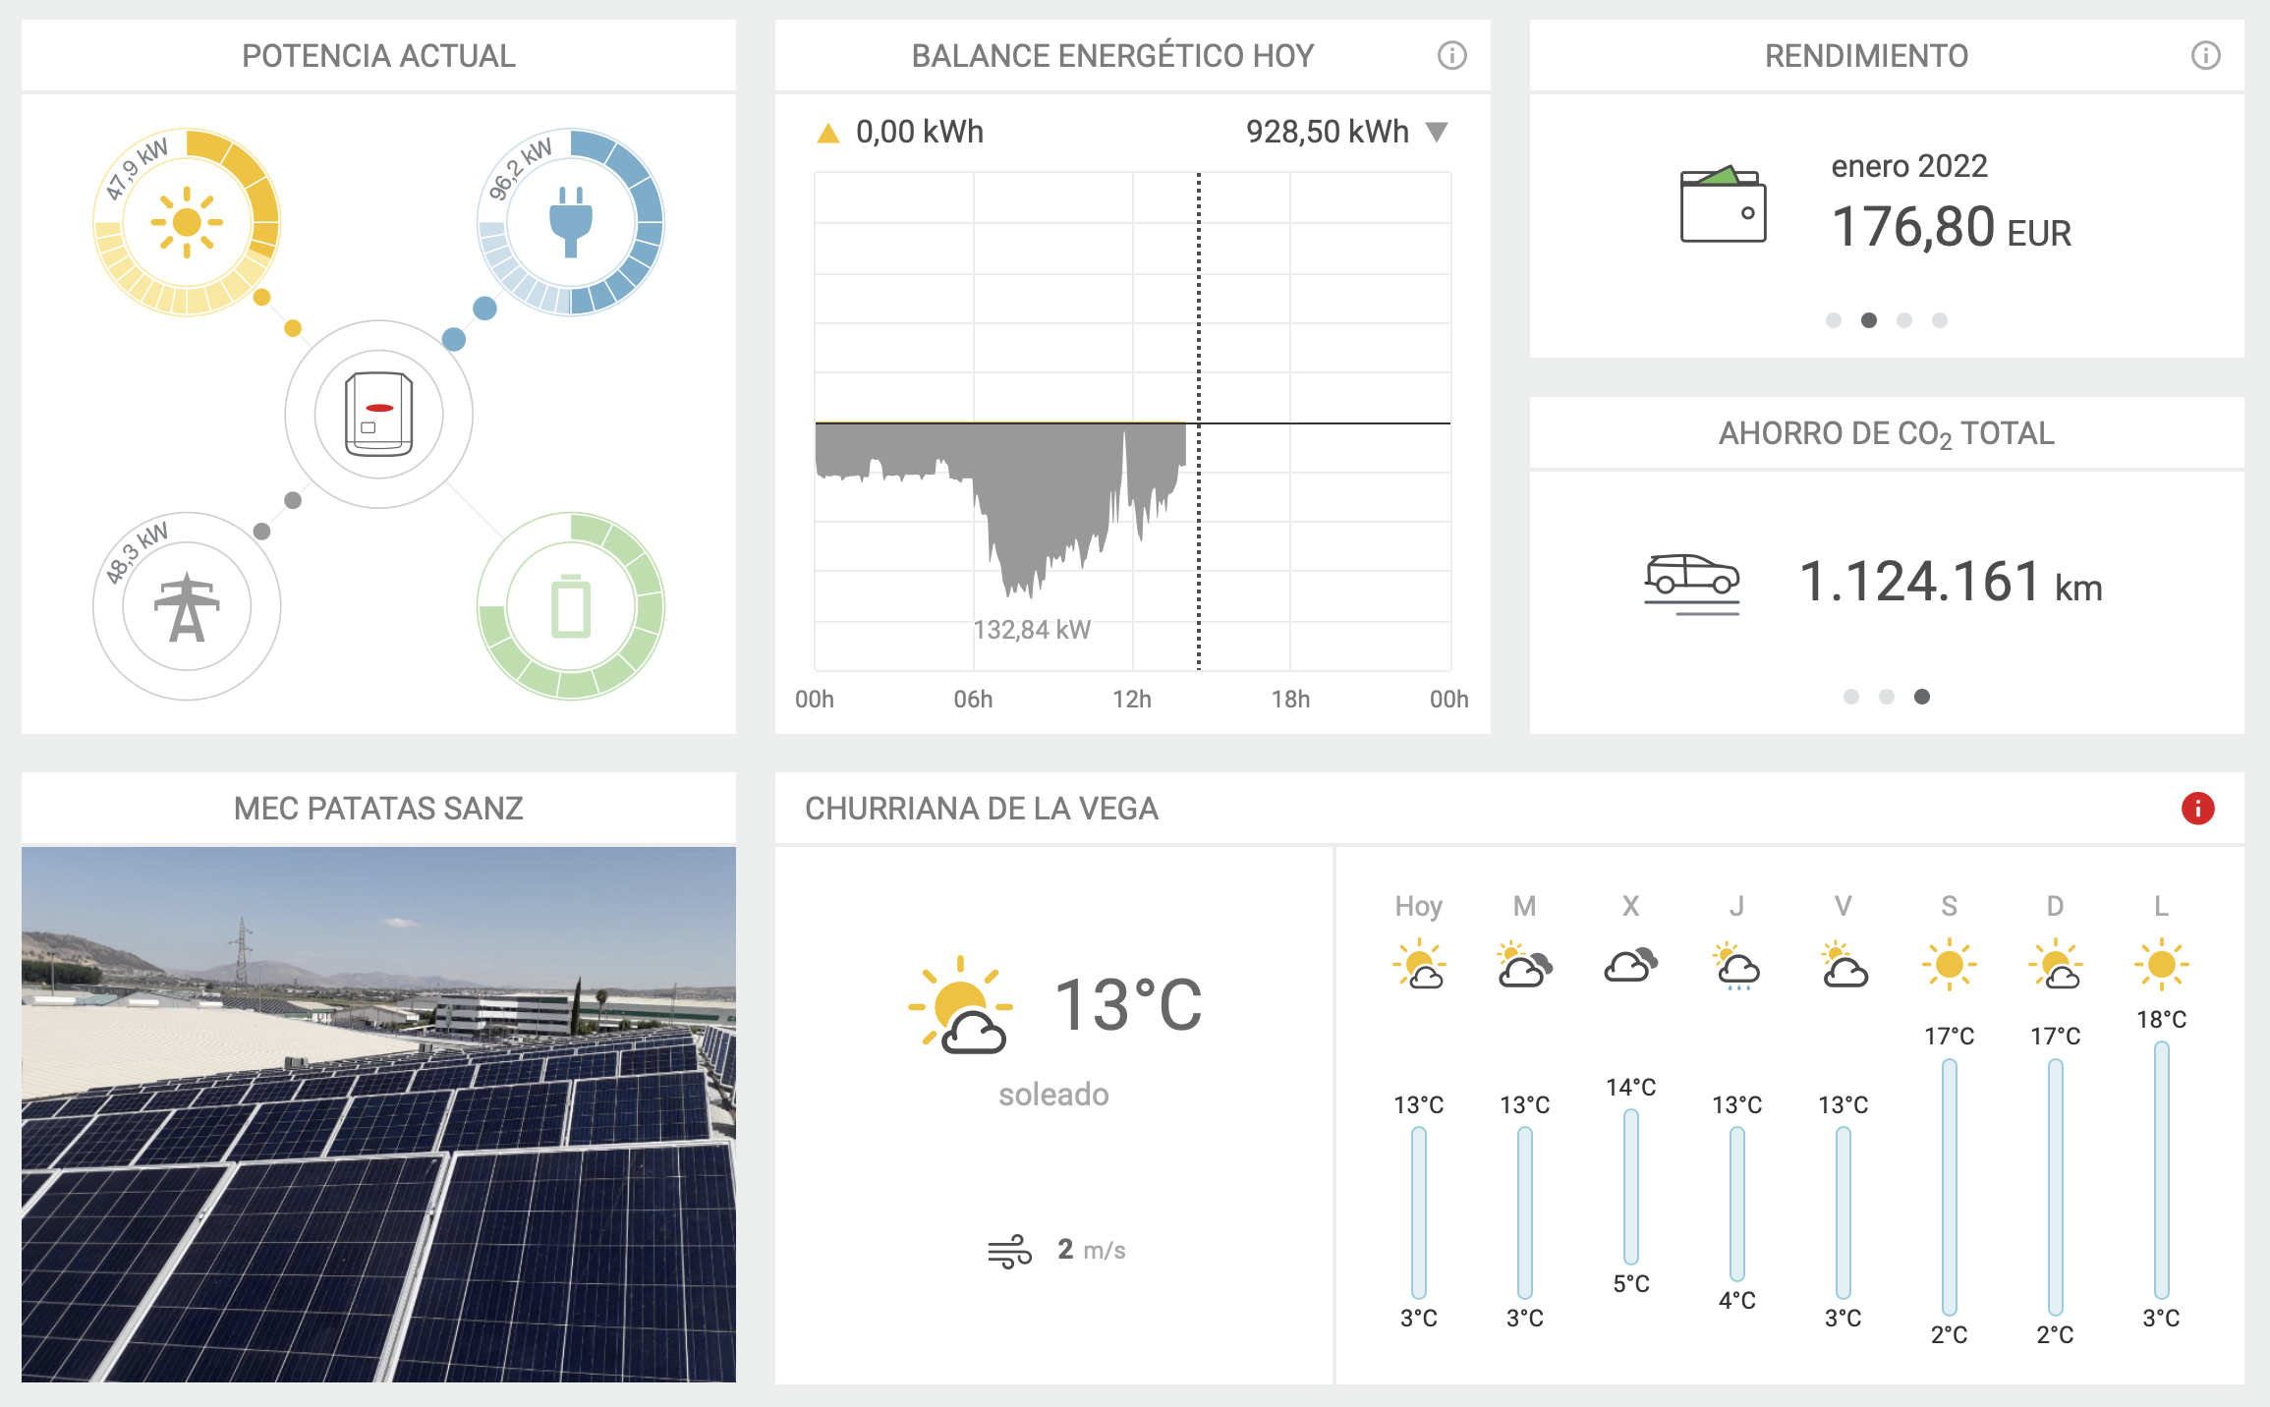Select first Rendimiento carousel dot
Screen dimensions: 2270x1407
coord(1833,320)
